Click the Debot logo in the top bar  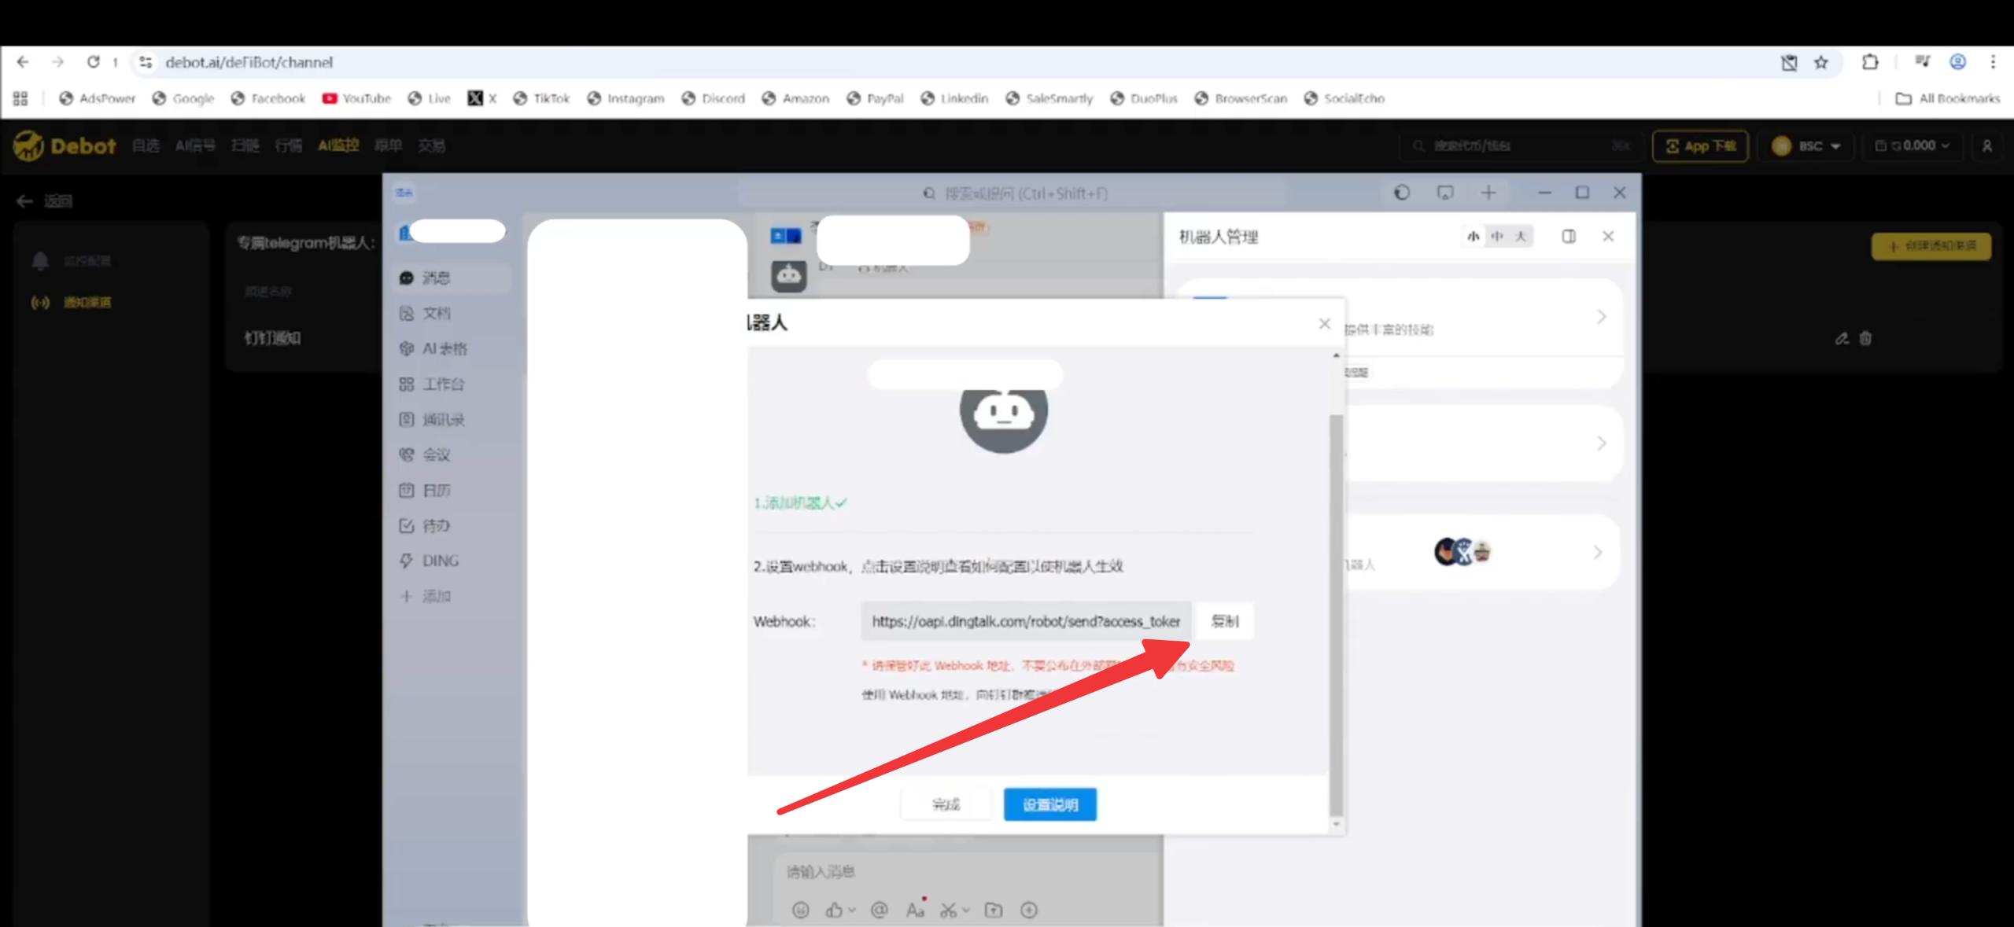65,145
